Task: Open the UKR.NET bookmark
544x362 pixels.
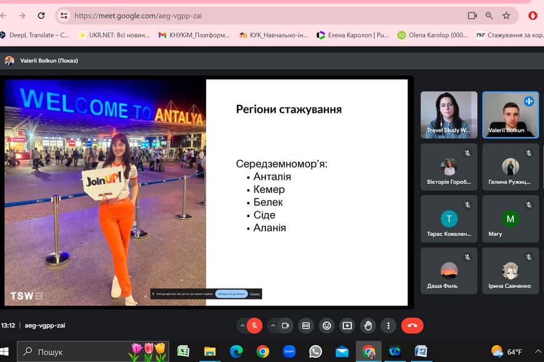Action: point(114,35)
